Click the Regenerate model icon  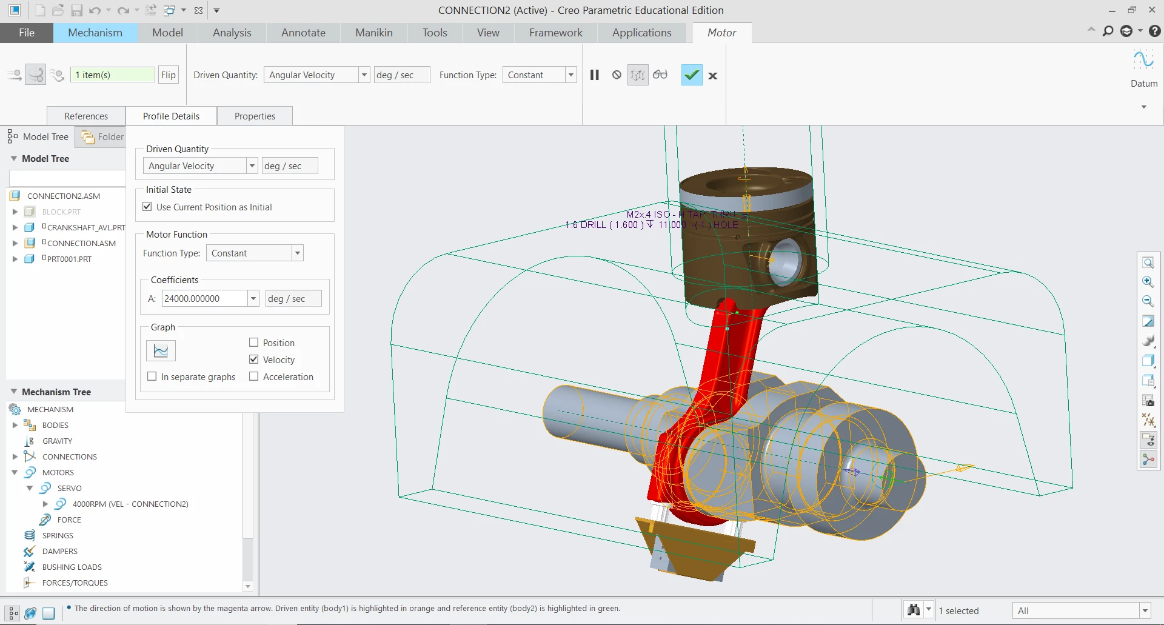point(151,10)
